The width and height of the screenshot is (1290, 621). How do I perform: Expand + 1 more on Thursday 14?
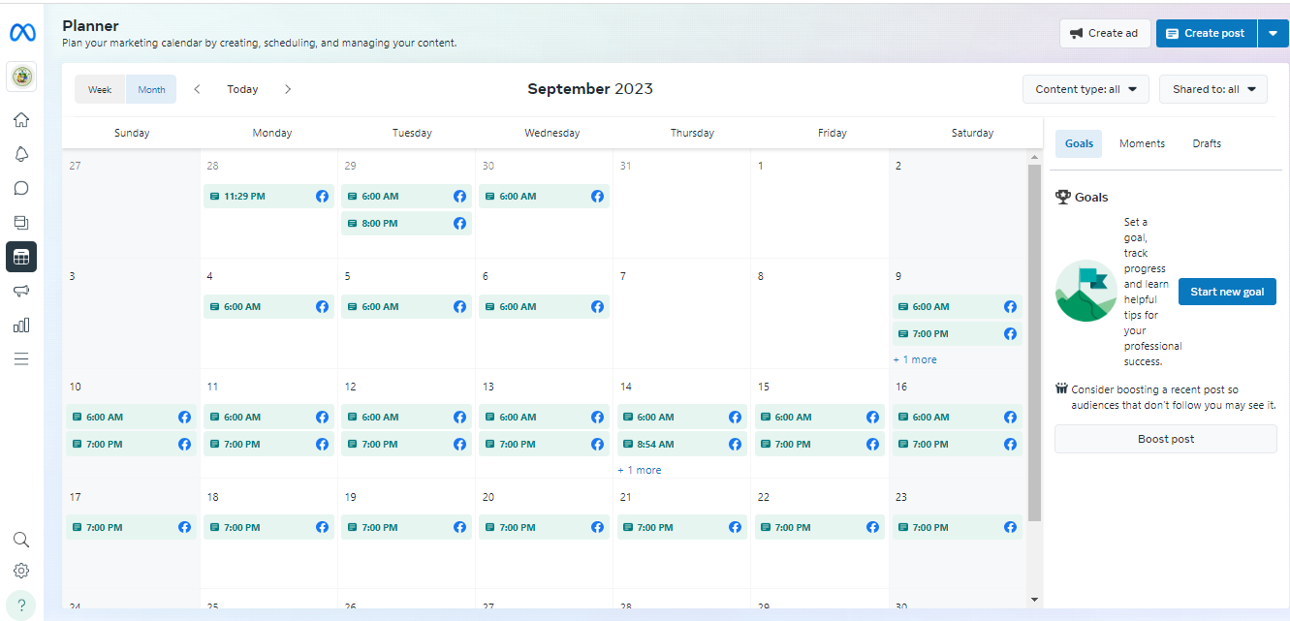click(x=640, y=470)
